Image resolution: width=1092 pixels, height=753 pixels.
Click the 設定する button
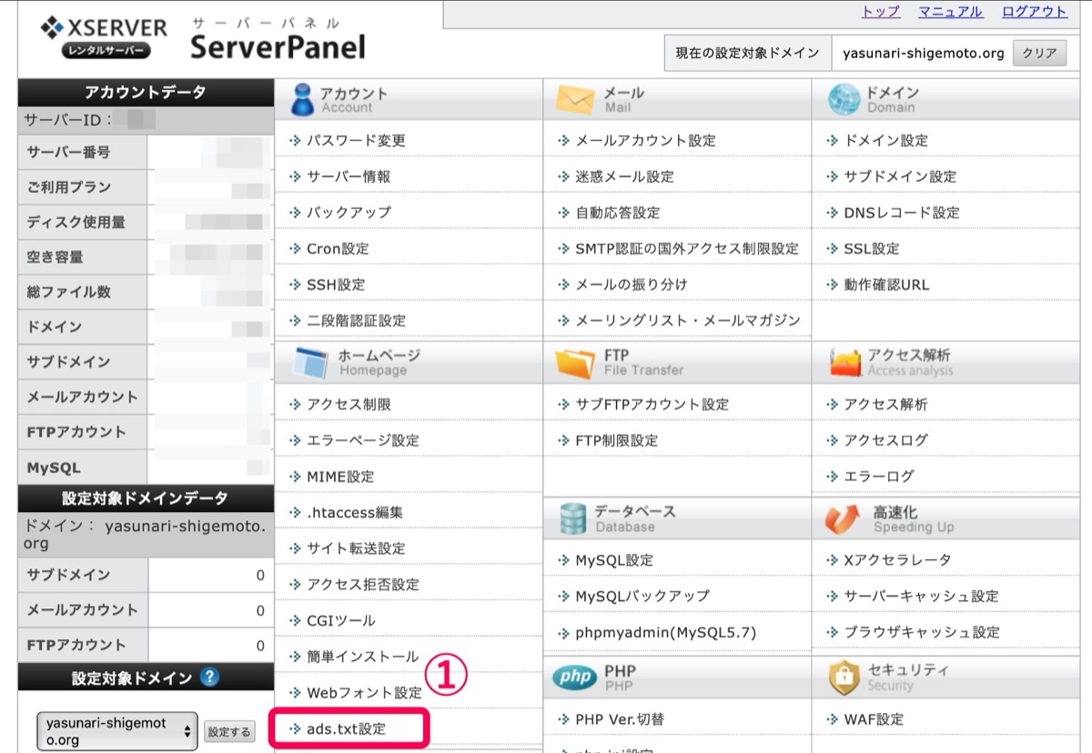(229, 732)
